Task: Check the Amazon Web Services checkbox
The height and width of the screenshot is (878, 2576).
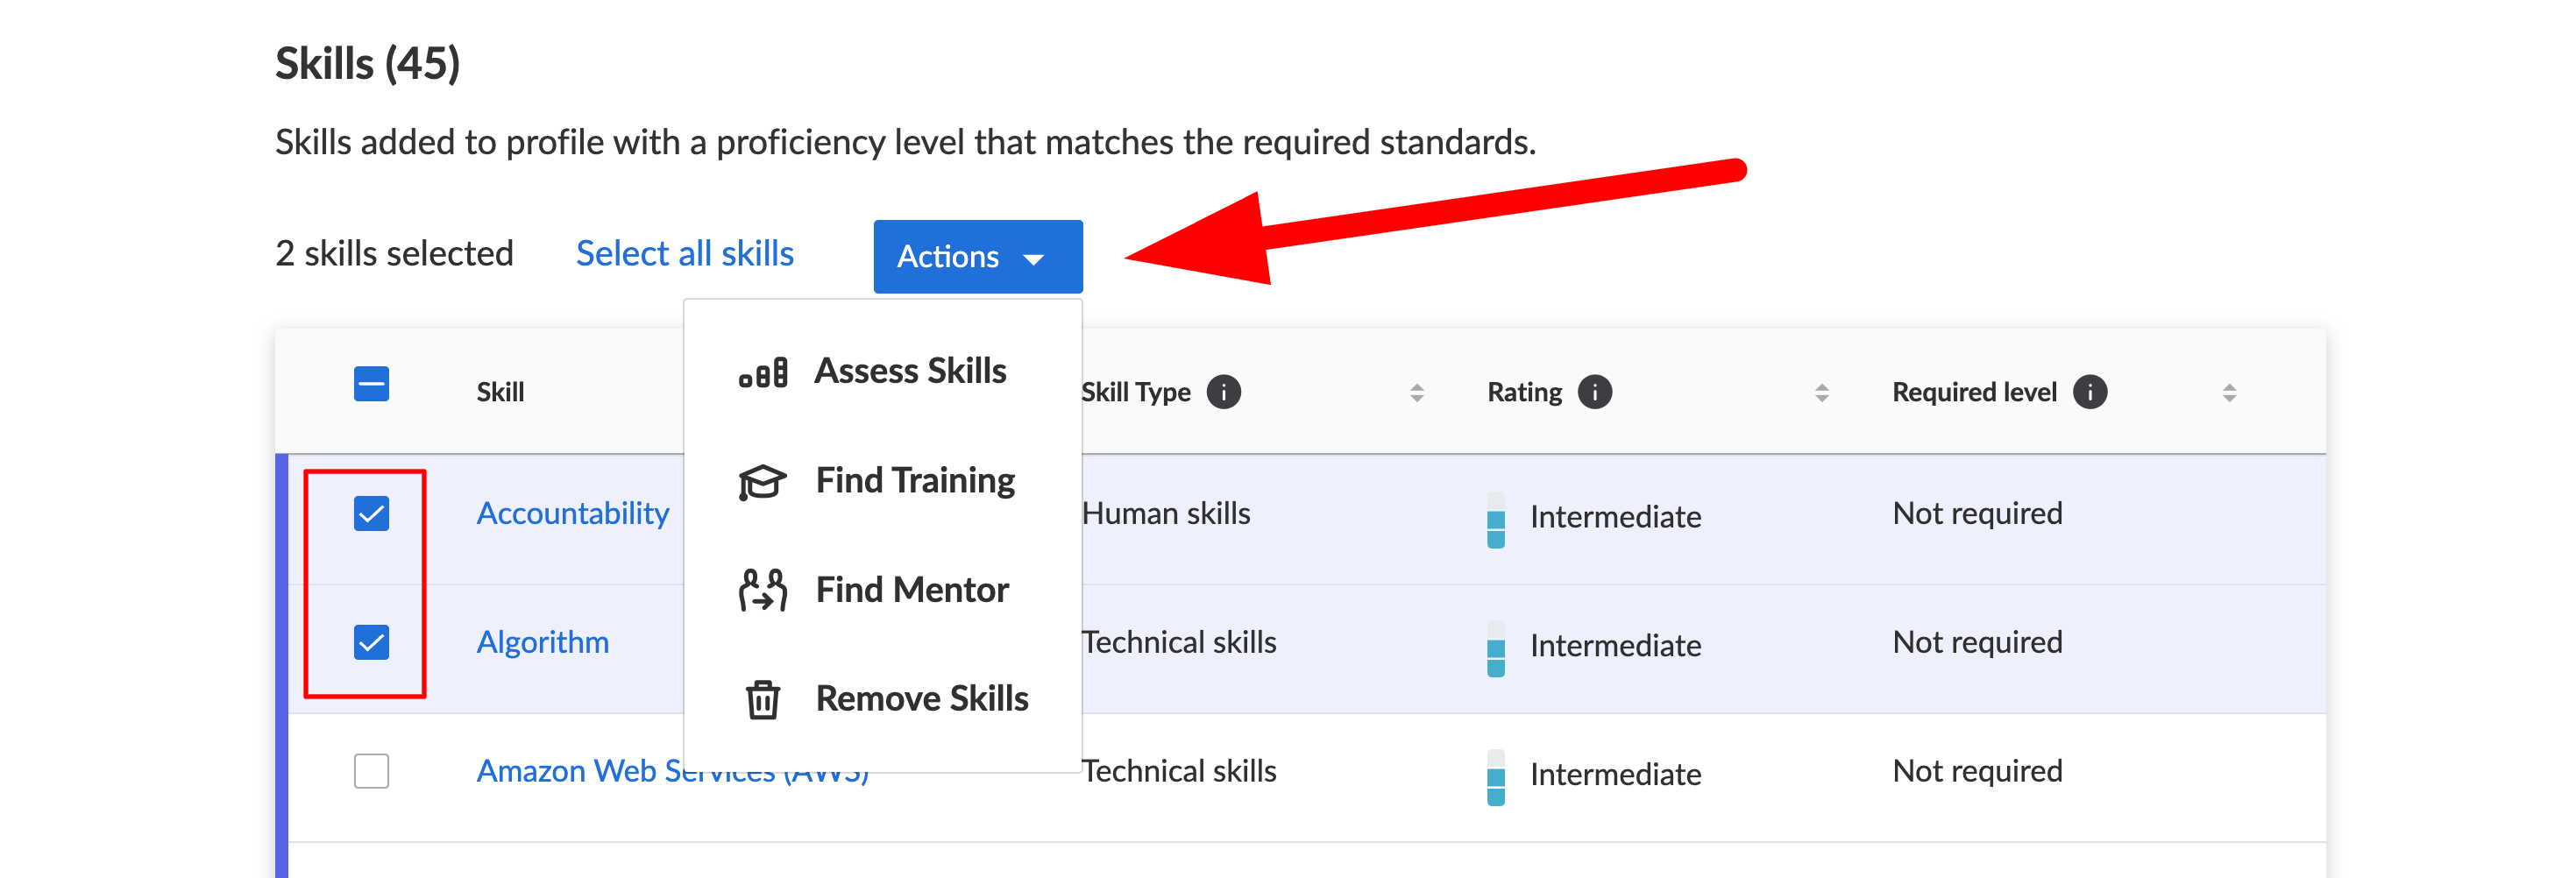Action: click(x=371, y=771)
